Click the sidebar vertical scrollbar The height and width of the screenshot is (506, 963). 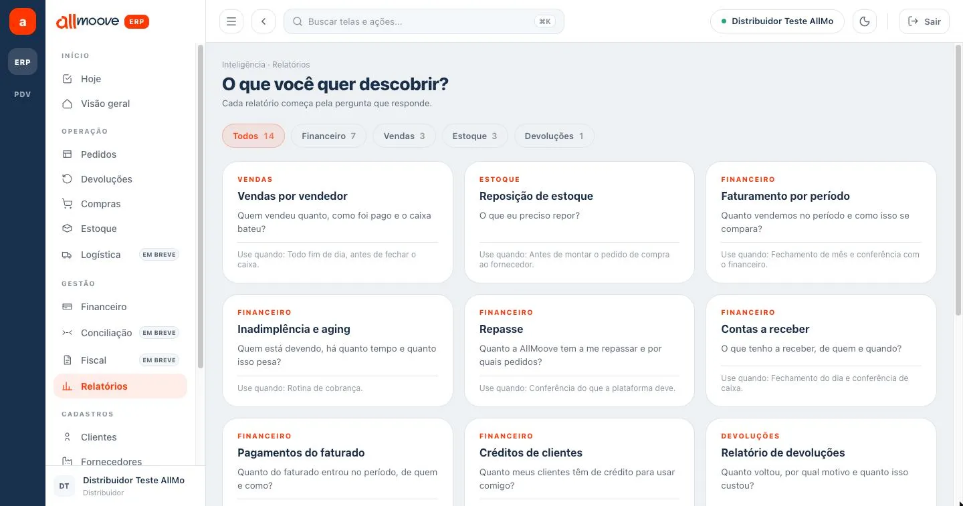[x=200, y=207]
